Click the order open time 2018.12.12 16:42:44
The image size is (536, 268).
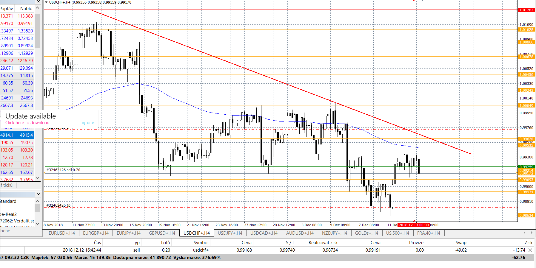[82, 250]
